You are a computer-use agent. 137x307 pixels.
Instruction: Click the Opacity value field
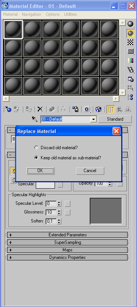tap(101, 184)
